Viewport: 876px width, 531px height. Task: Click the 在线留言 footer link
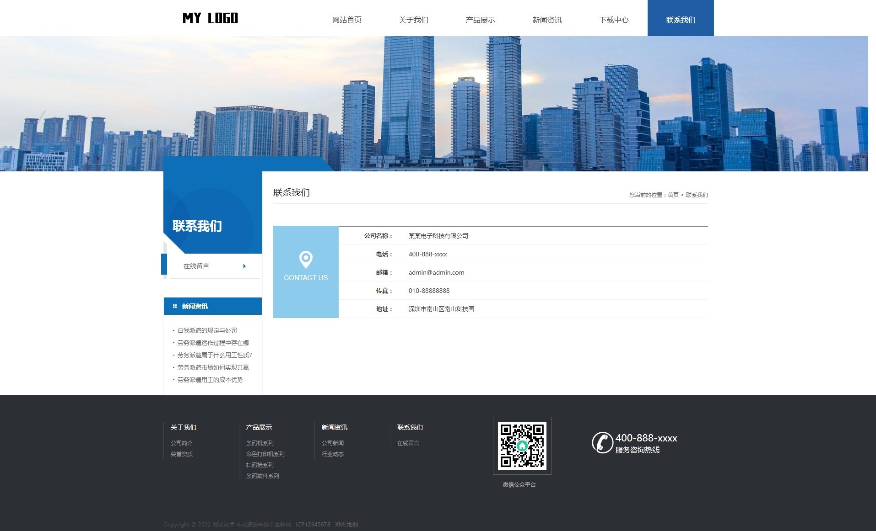pos(408,442)
